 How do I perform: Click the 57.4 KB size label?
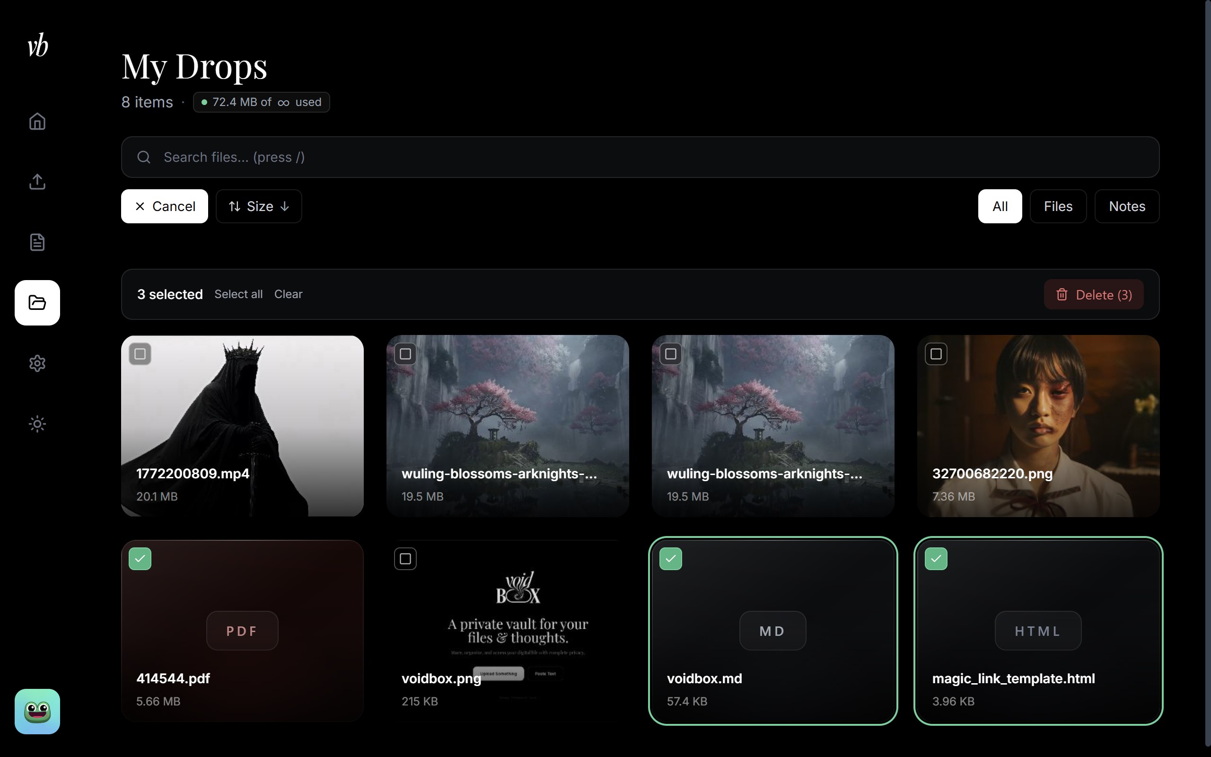coord(686,701)
